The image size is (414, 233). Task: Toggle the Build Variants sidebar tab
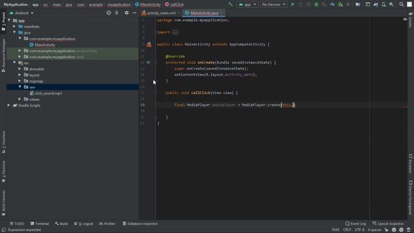[x=3, y=203]
